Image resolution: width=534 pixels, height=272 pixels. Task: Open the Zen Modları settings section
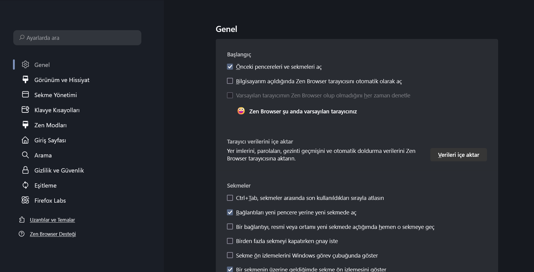[x=50, y=125]
